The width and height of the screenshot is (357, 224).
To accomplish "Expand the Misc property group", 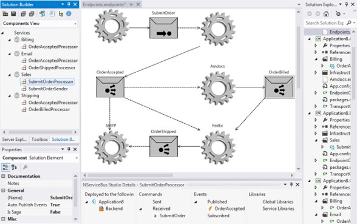I will [3, 219].
